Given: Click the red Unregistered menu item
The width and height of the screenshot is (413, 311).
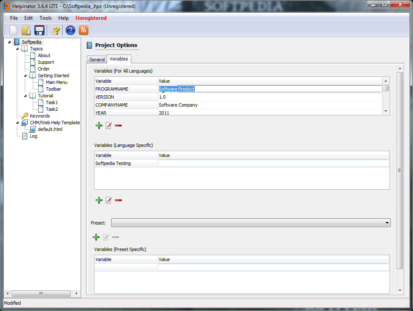Looking at the screenshot, I should tap(91, 18).
